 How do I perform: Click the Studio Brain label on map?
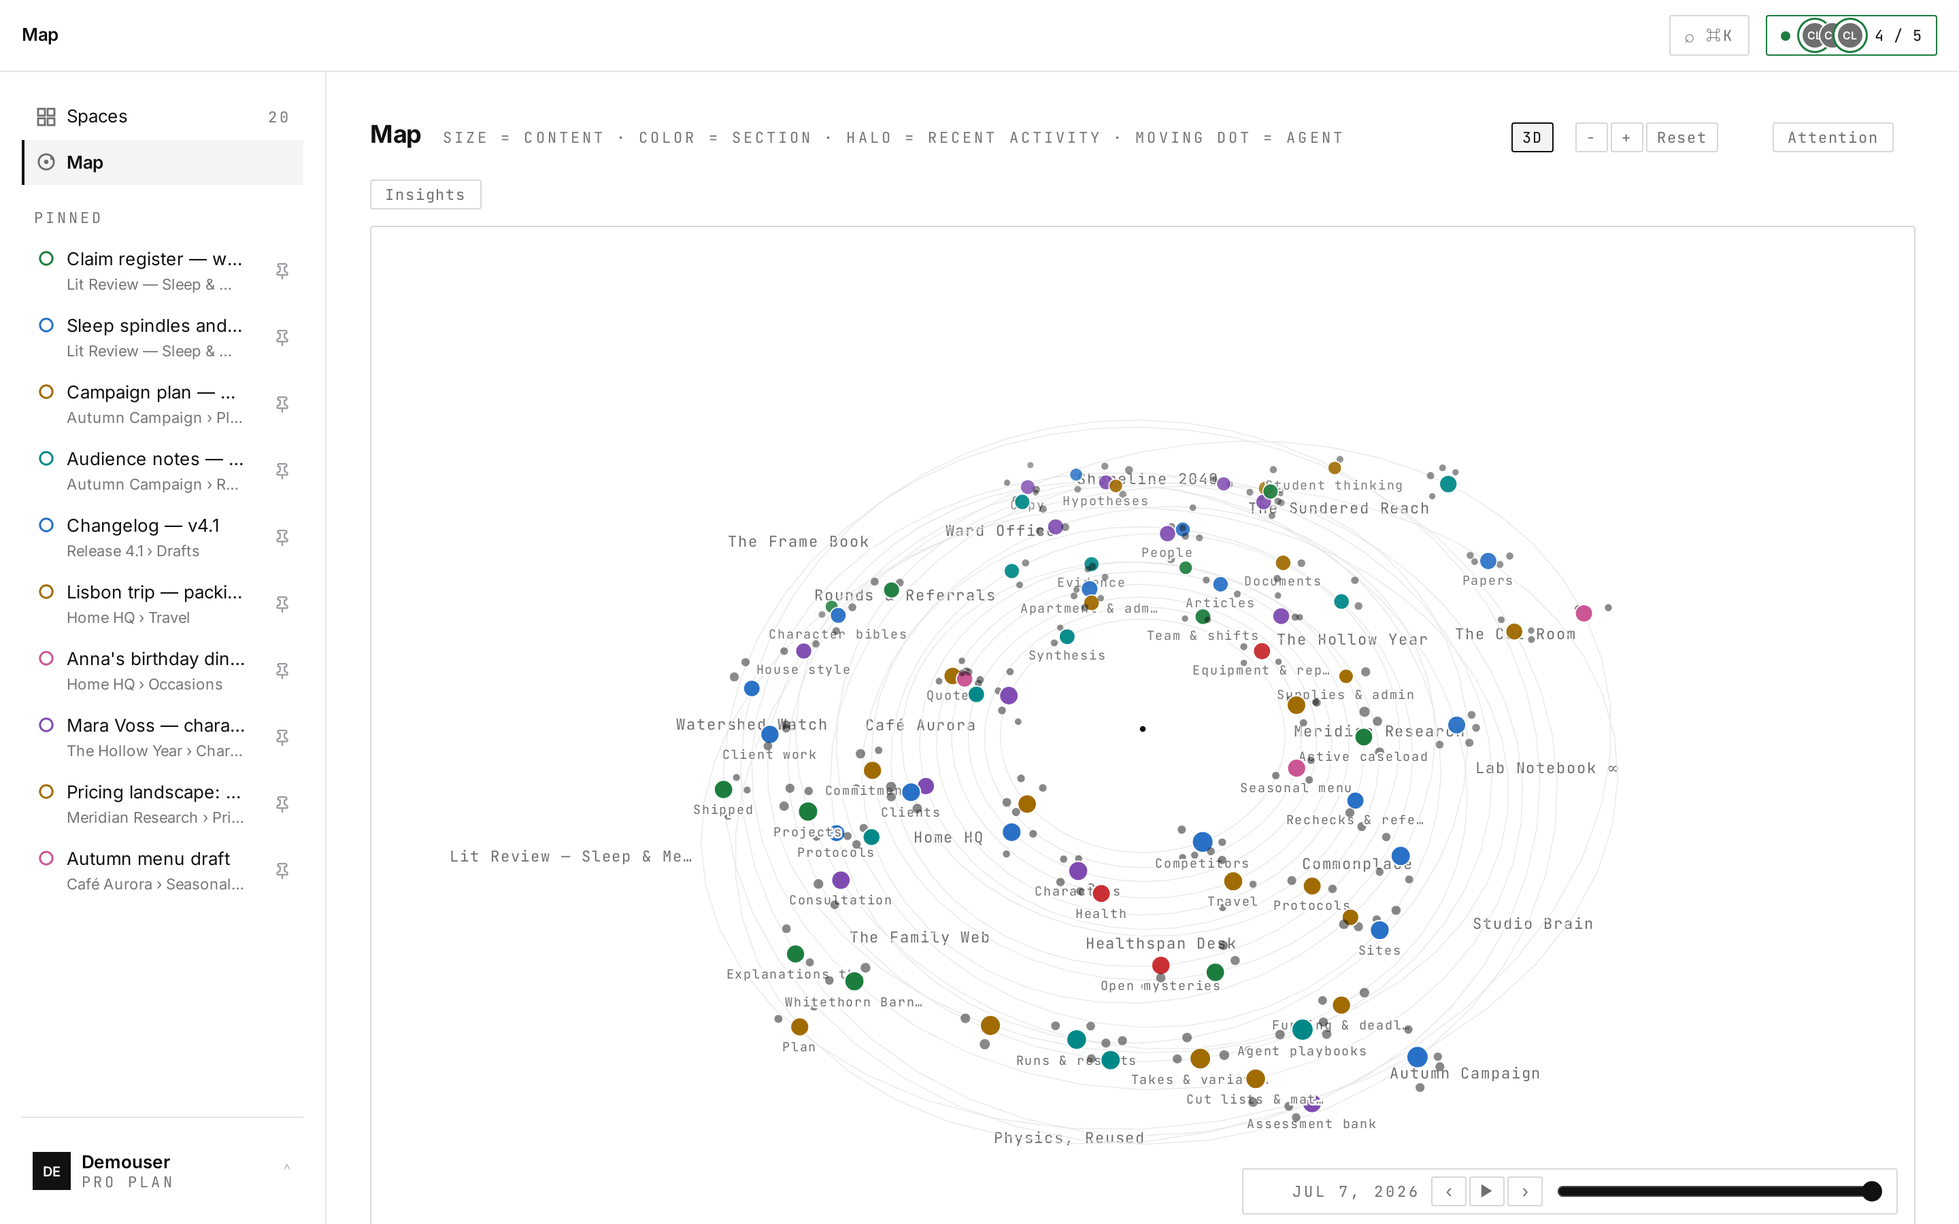pos(1533,923)
